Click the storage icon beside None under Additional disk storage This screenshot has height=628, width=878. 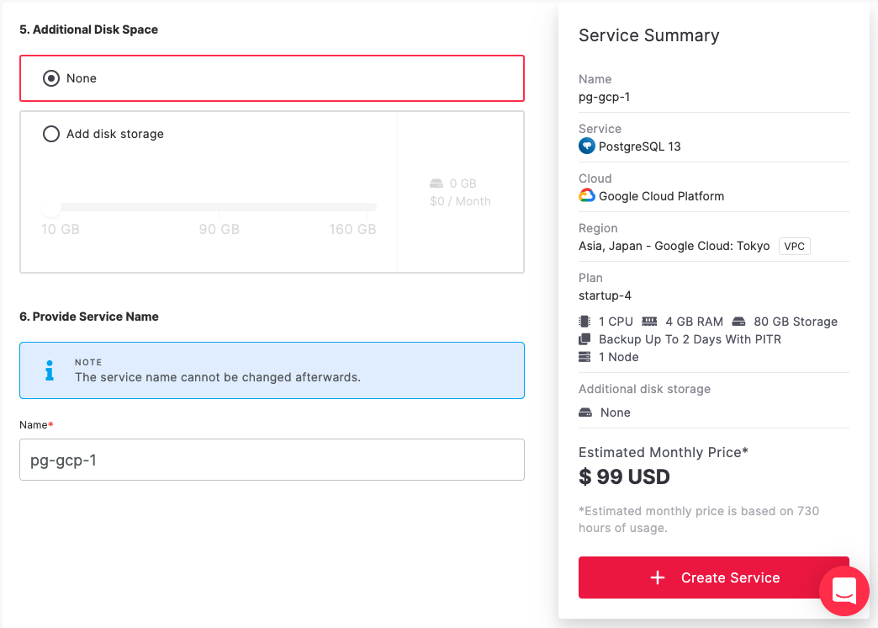point(585,412)
